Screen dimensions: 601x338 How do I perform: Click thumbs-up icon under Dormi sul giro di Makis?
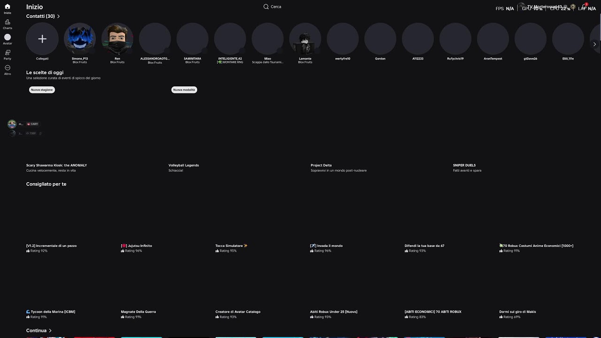[501, 317]
